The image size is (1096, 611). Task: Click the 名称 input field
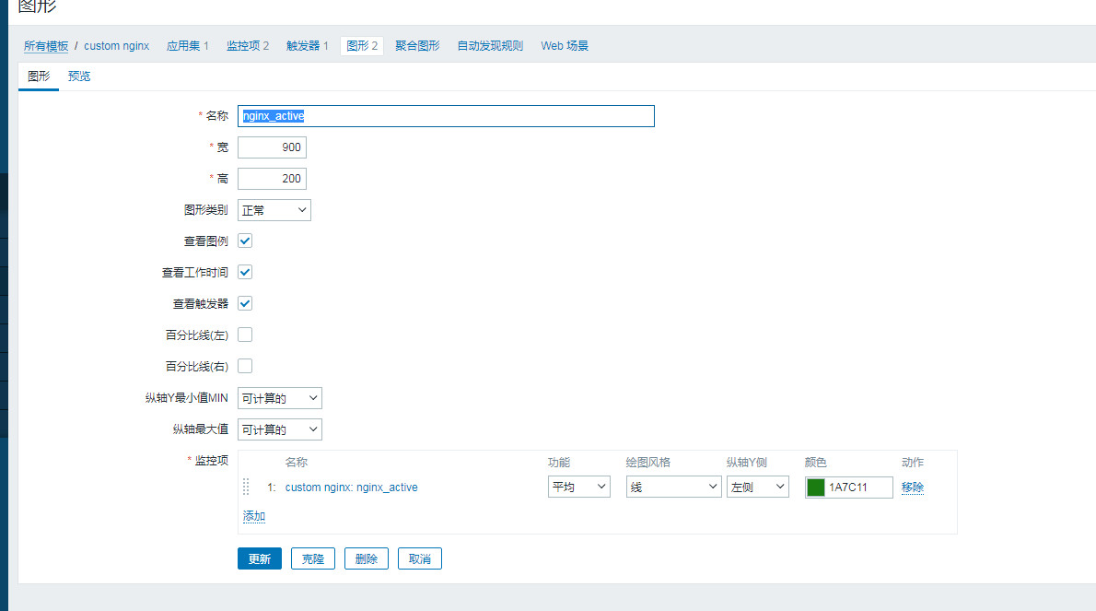point(446,116)
